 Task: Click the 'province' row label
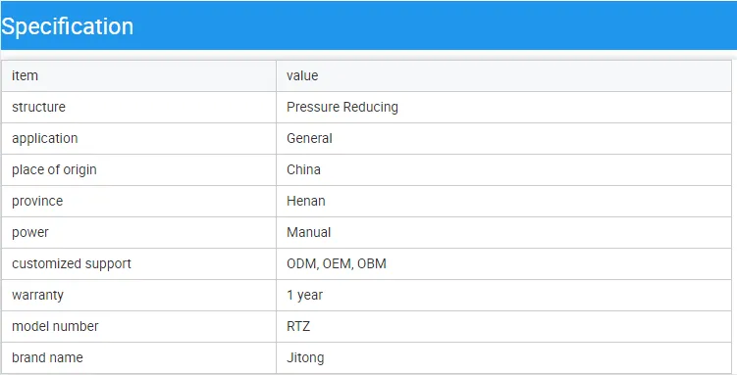[x=37, y=201]
